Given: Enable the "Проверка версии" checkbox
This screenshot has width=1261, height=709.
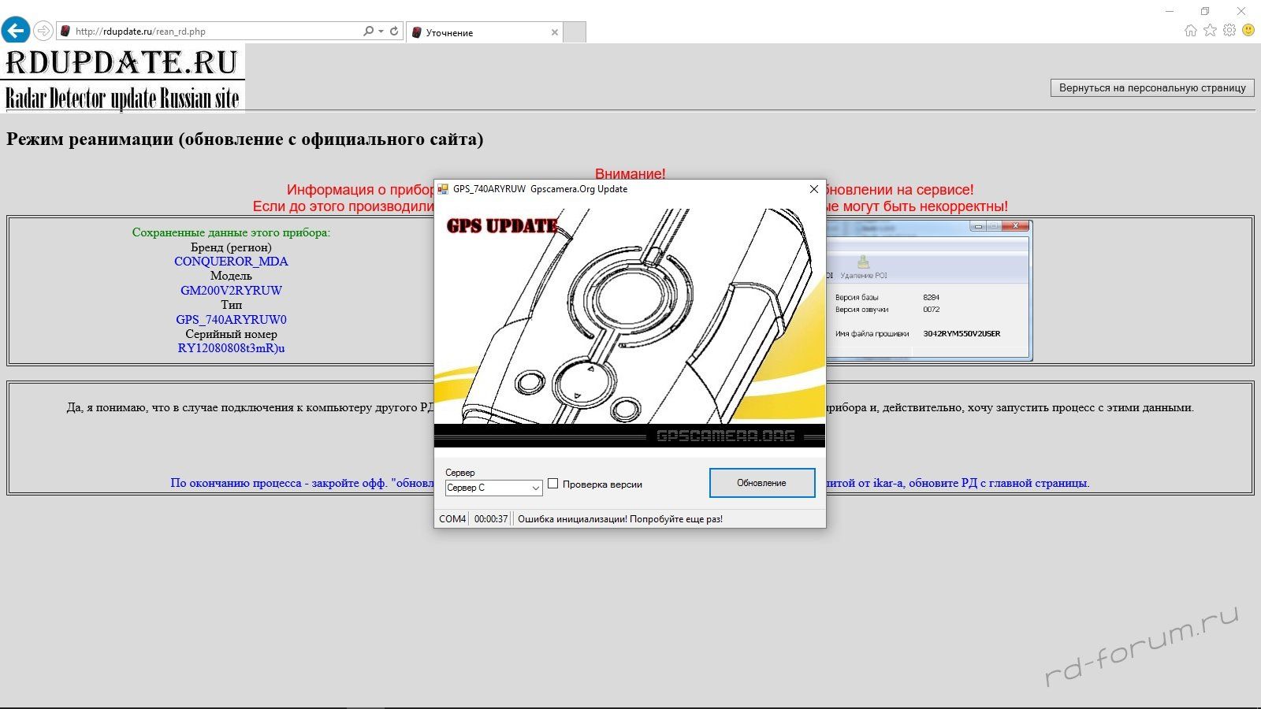Looking at the screenshot, I should click(x=553, y=484).
